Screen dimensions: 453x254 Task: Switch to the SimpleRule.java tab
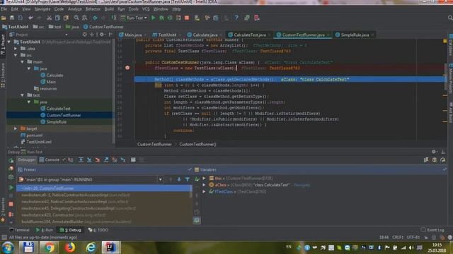pyautogui.click(x=355, y=35)
